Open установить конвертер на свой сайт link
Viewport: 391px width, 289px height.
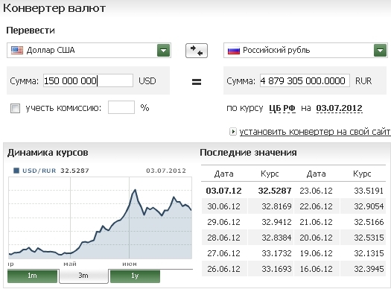[x=315, y=131]
